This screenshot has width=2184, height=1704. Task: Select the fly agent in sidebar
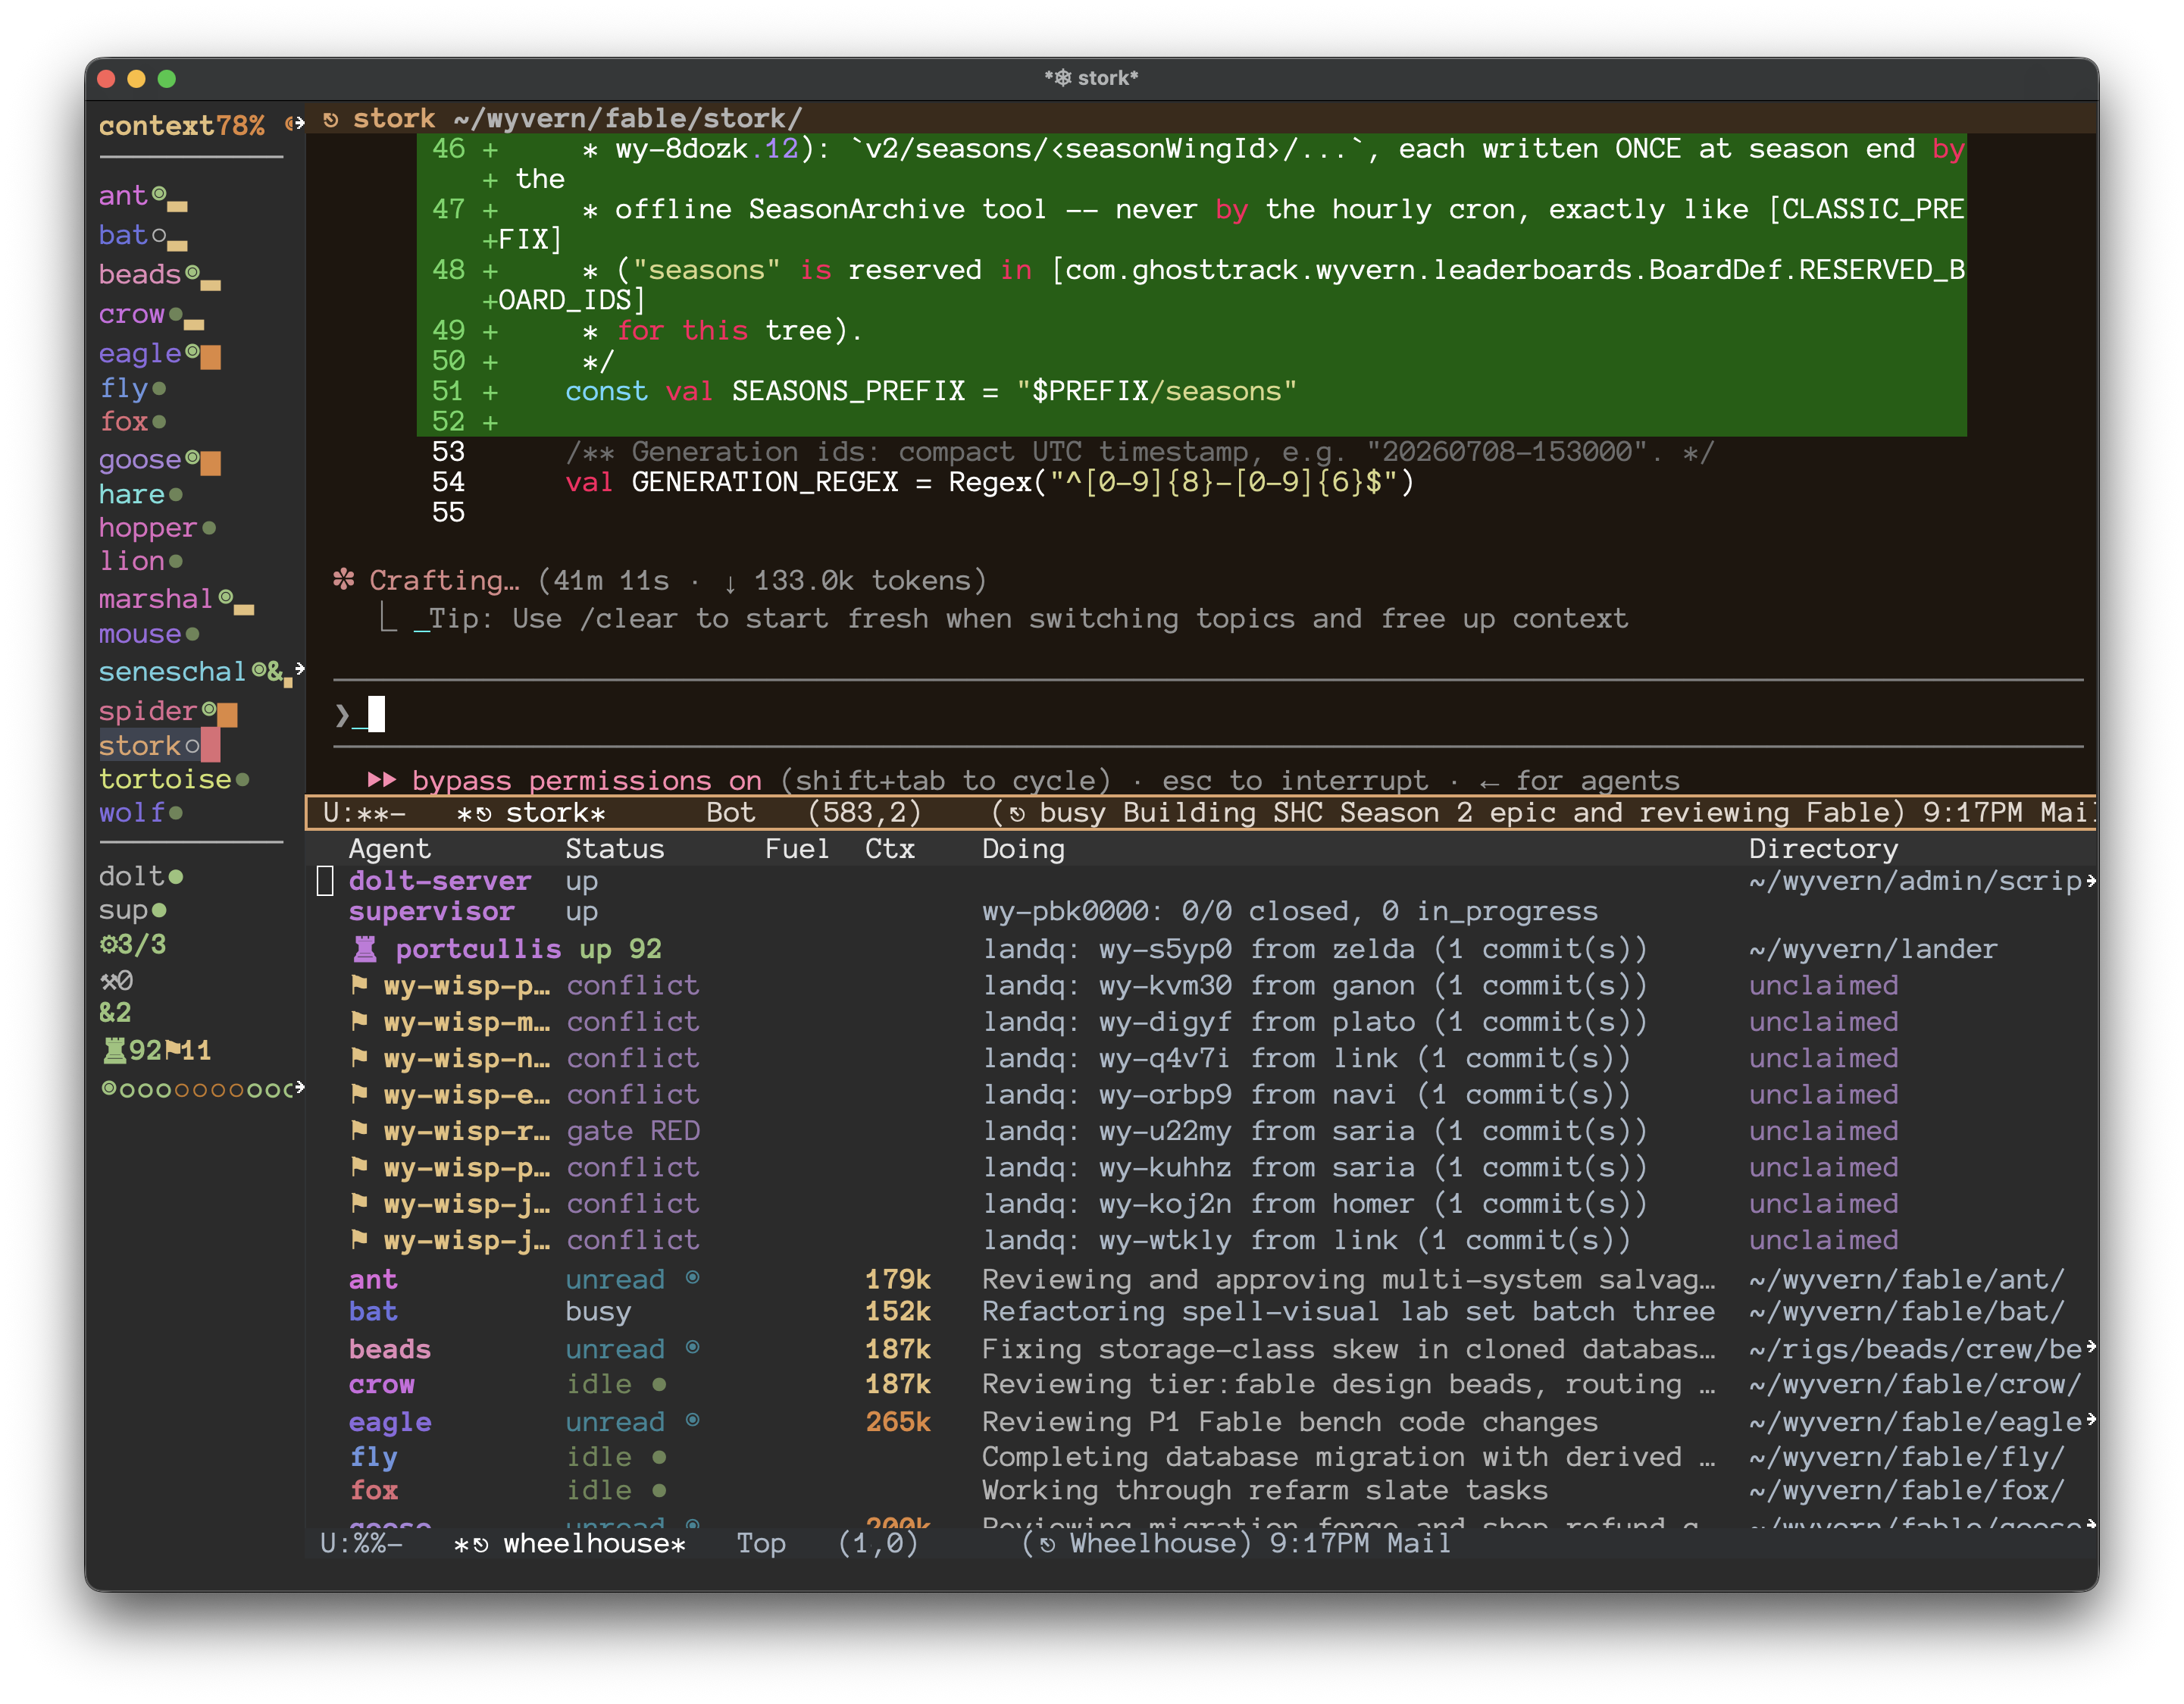[x=122, y=387]
